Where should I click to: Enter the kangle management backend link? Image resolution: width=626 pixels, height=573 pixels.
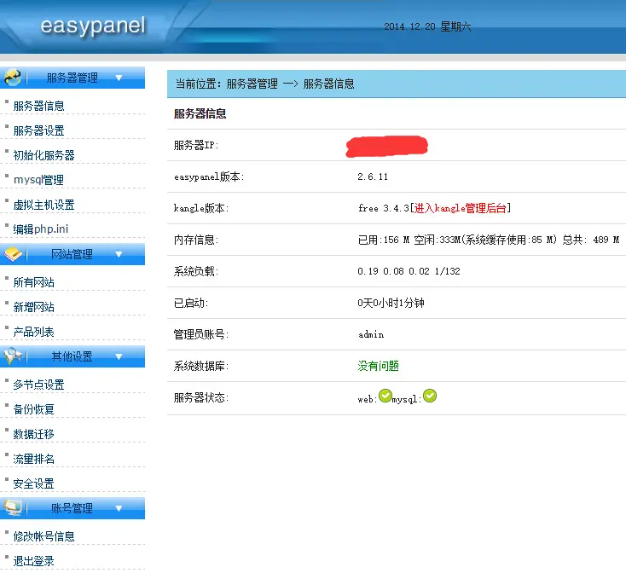(462, 208)
